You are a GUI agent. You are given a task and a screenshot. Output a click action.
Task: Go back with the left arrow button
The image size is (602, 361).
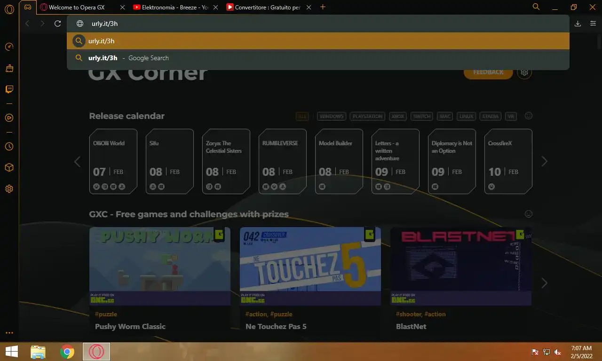coord(27,24)
